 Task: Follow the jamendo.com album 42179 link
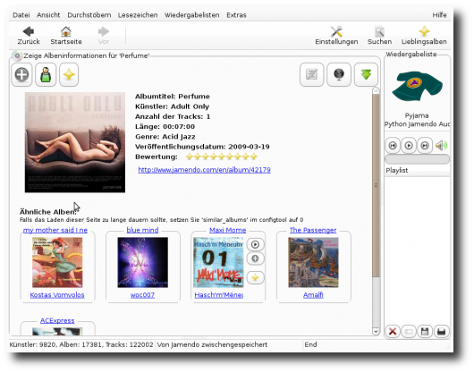tap(204, 170)
